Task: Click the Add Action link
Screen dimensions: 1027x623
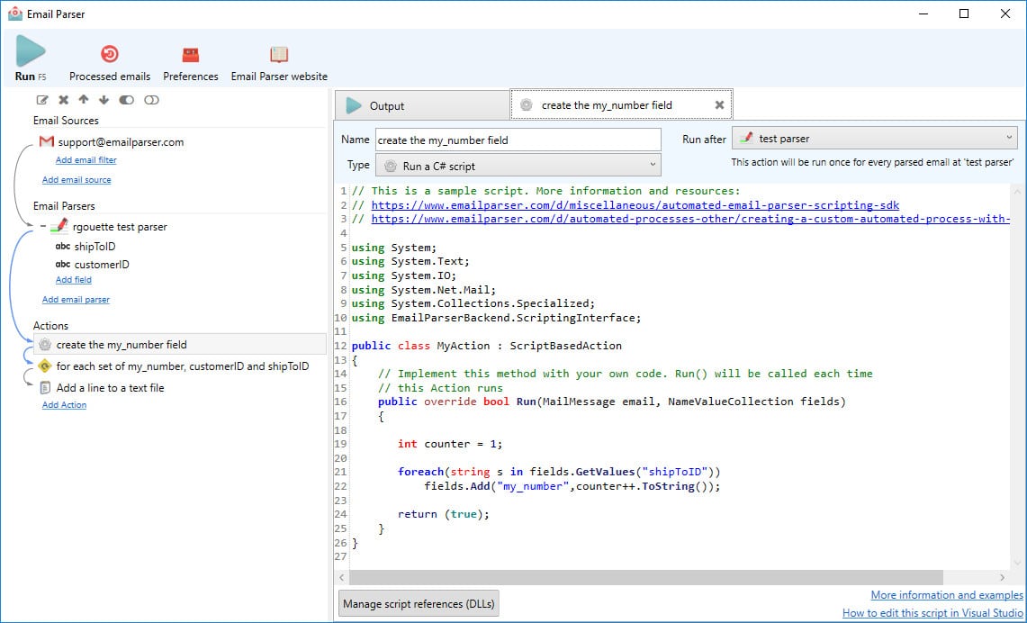Action: [64, 405]
